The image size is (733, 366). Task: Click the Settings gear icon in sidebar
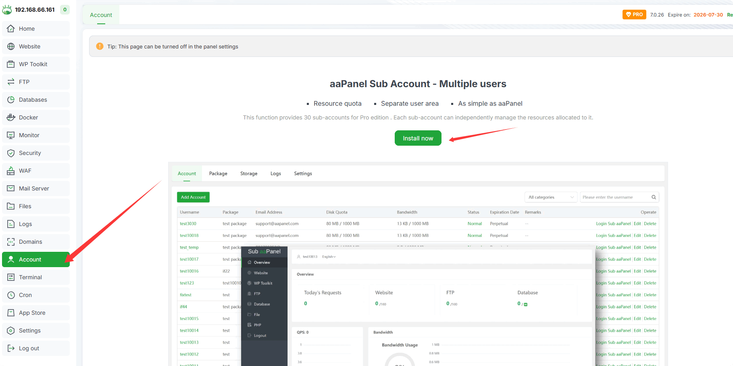tap(11, 330)
